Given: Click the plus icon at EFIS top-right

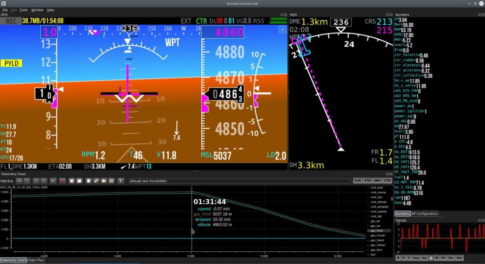Looking at the screenshot, I should point(282,30).
